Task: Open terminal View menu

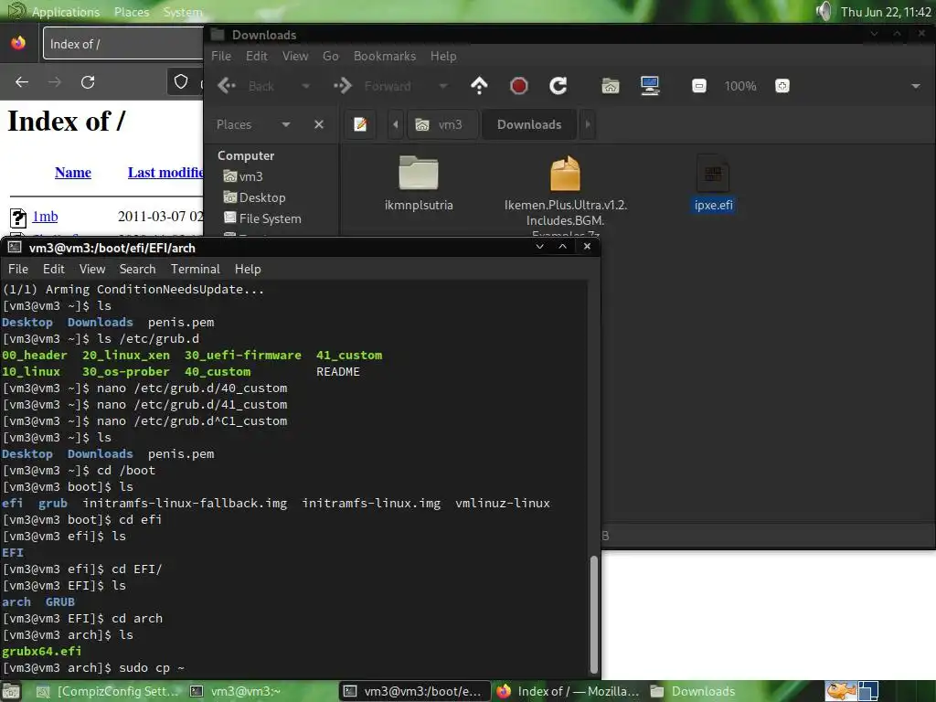Action: 92,270
